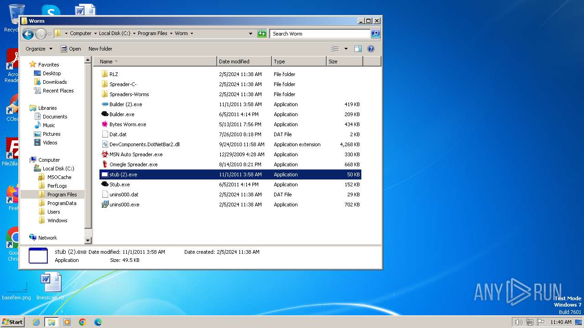Launch Chrome from the taskbar
Image resolution: width=584 pixels, height=328 pixels.
pos(83,322)
